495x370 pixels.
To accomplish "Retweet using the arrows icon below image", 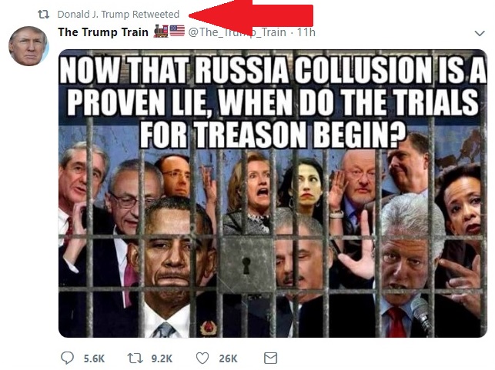I will tap(135, 358).
